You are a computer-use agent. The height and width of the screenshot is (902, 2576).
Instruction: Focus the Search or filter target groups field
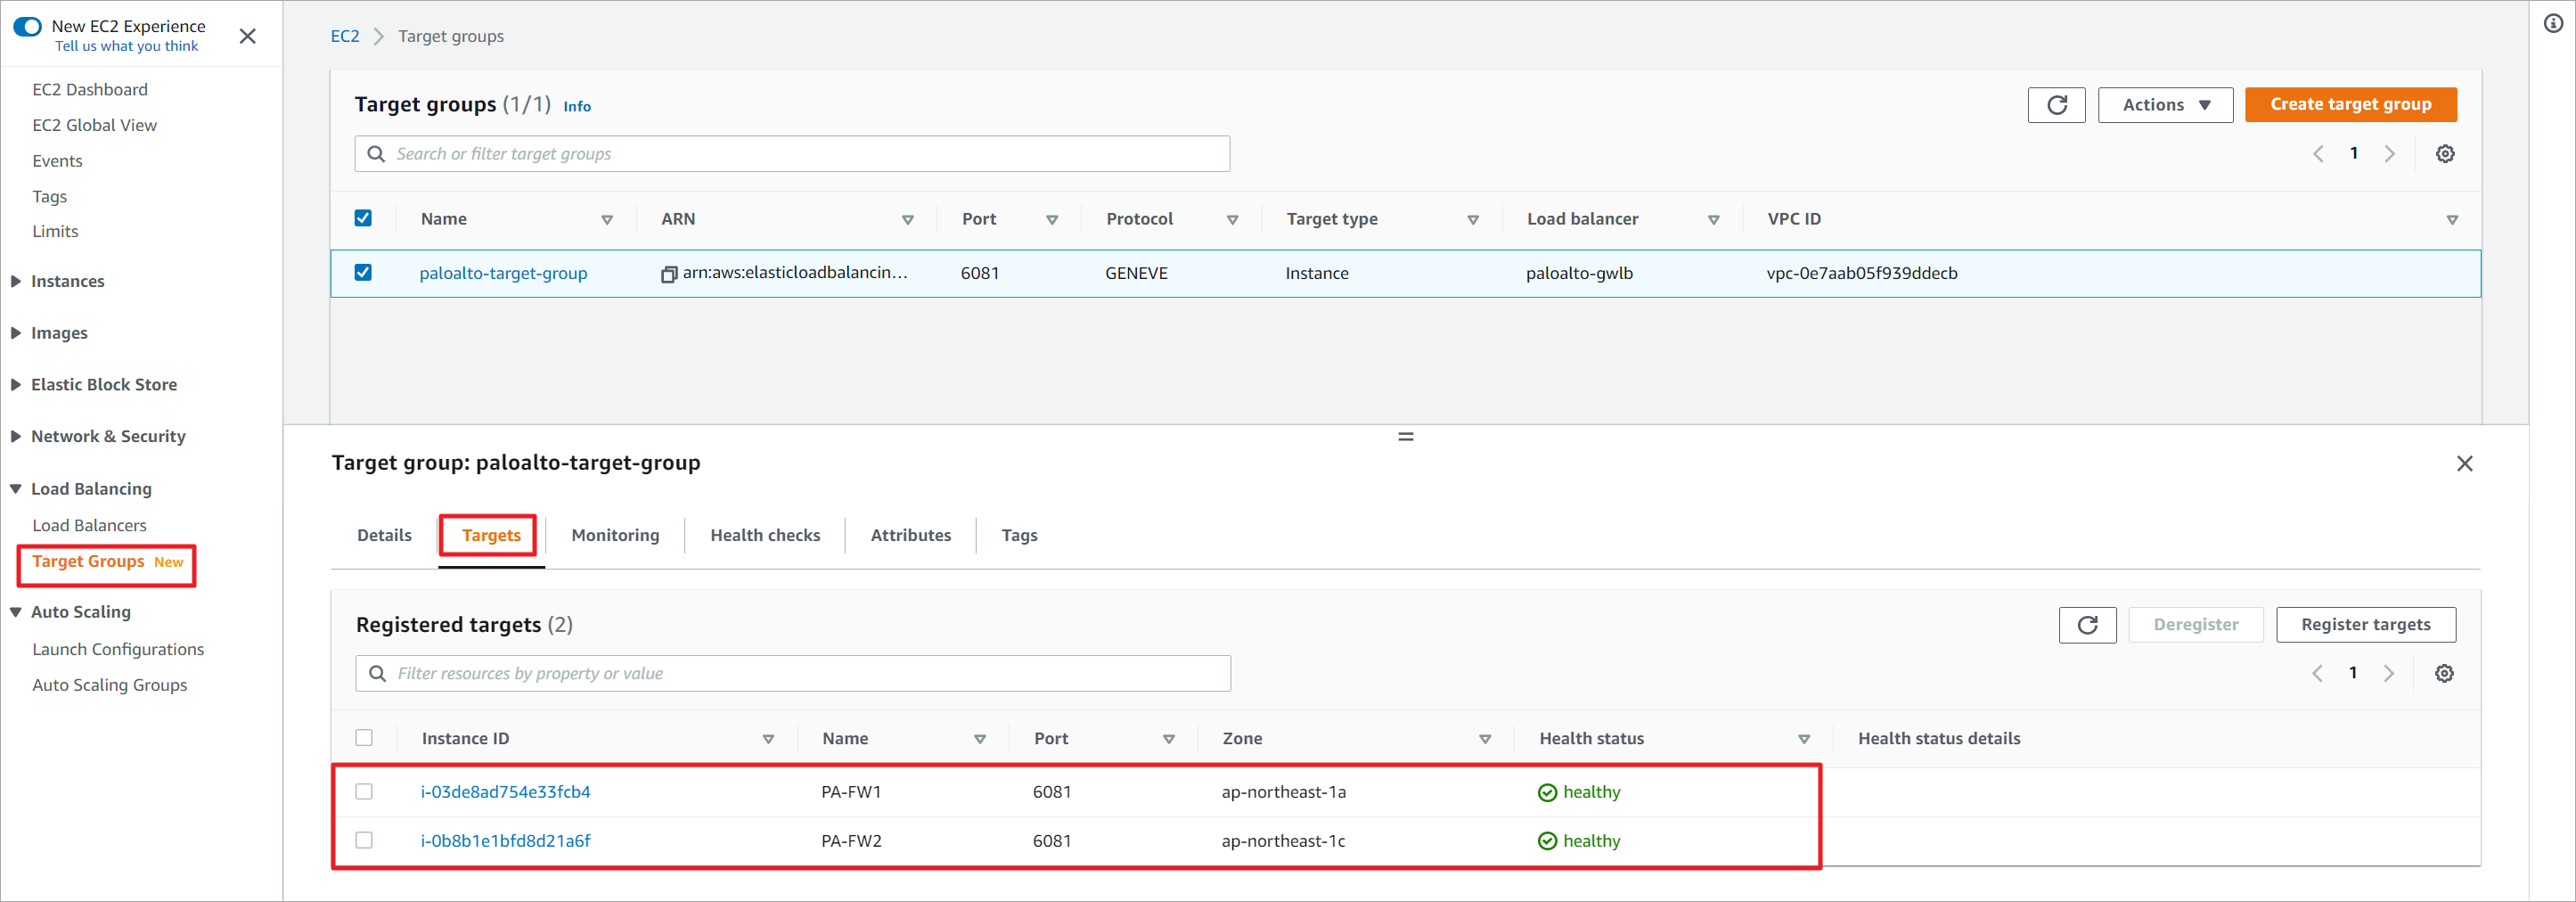coord(792,154)
